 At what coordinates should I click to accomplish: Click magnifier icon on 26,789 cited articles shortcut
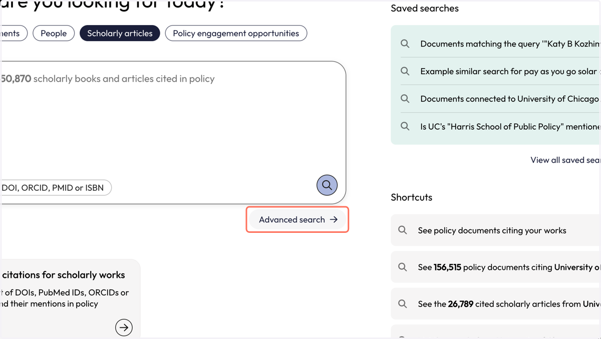click(x=403, y=303)
